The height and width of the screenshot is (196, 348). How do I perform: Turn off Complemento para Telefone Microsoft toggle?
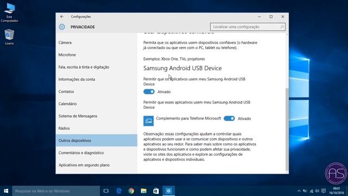(229, 119)
